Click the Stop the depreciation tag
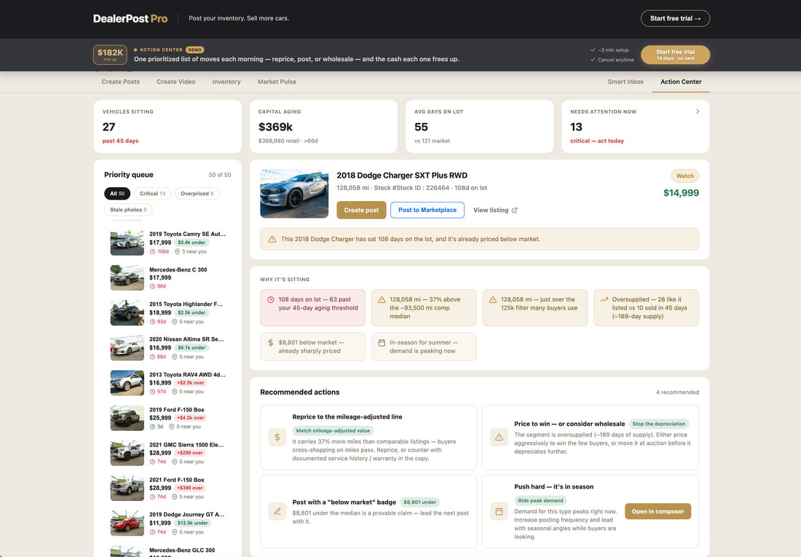This screenshot has height=557, width=801. [x=658, y=424]
